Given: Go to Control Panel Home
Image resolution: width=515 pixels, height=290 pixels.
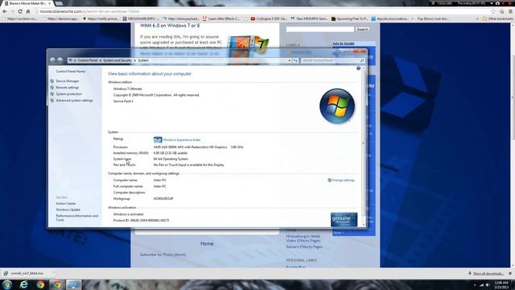Looking at the screenshot, I should pyautogui.click(x=70, y=72).
